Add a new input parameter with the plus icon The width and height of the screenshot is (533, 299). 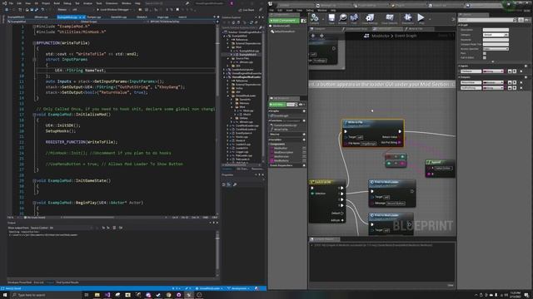click(526, 66)
